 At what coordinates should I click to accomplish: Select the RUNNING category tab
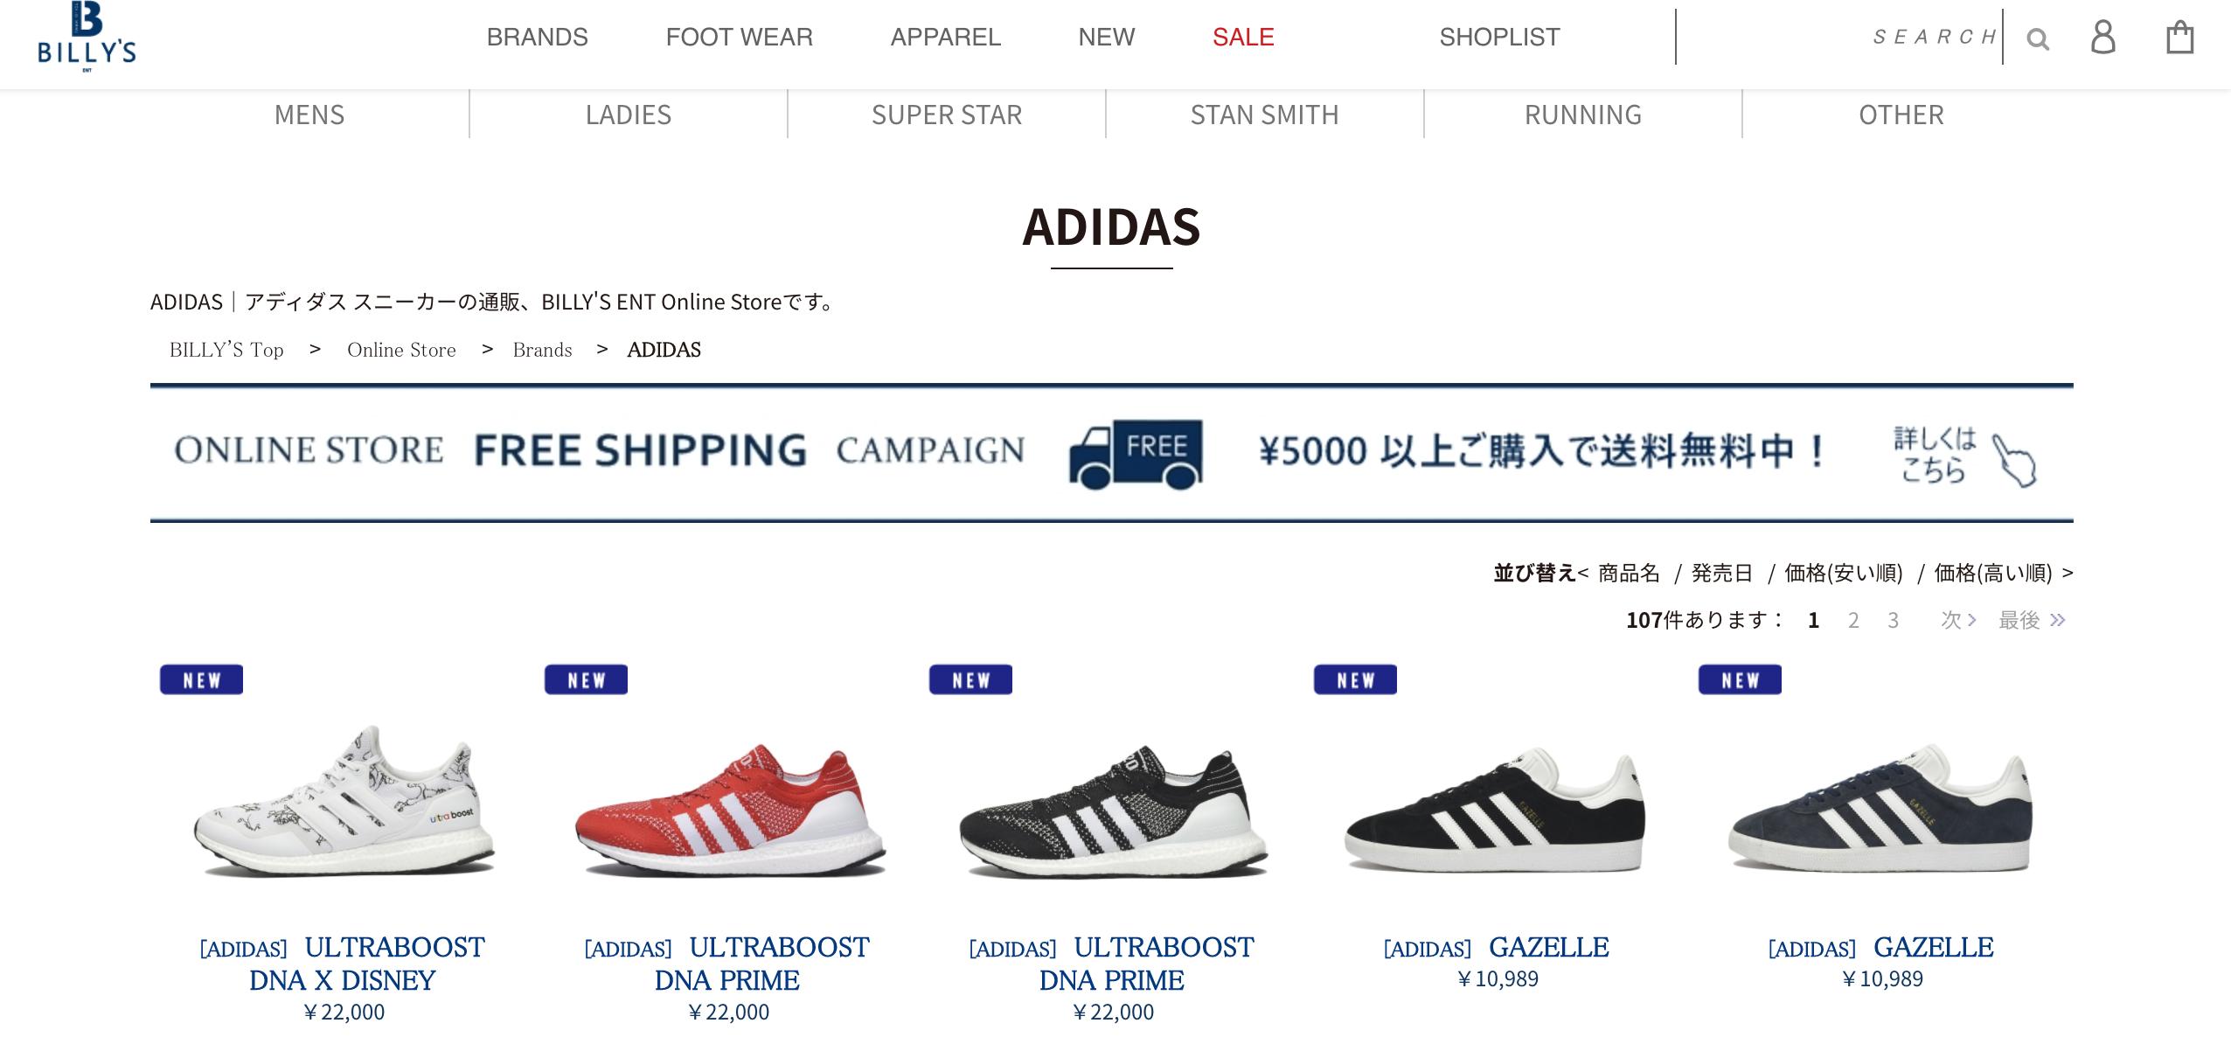[1582, 115]
